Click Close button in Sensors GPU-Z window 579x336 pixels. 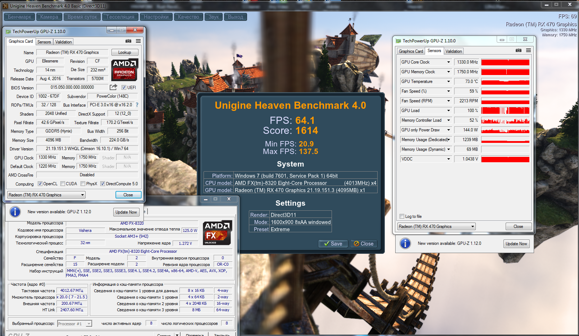[519, 227]
